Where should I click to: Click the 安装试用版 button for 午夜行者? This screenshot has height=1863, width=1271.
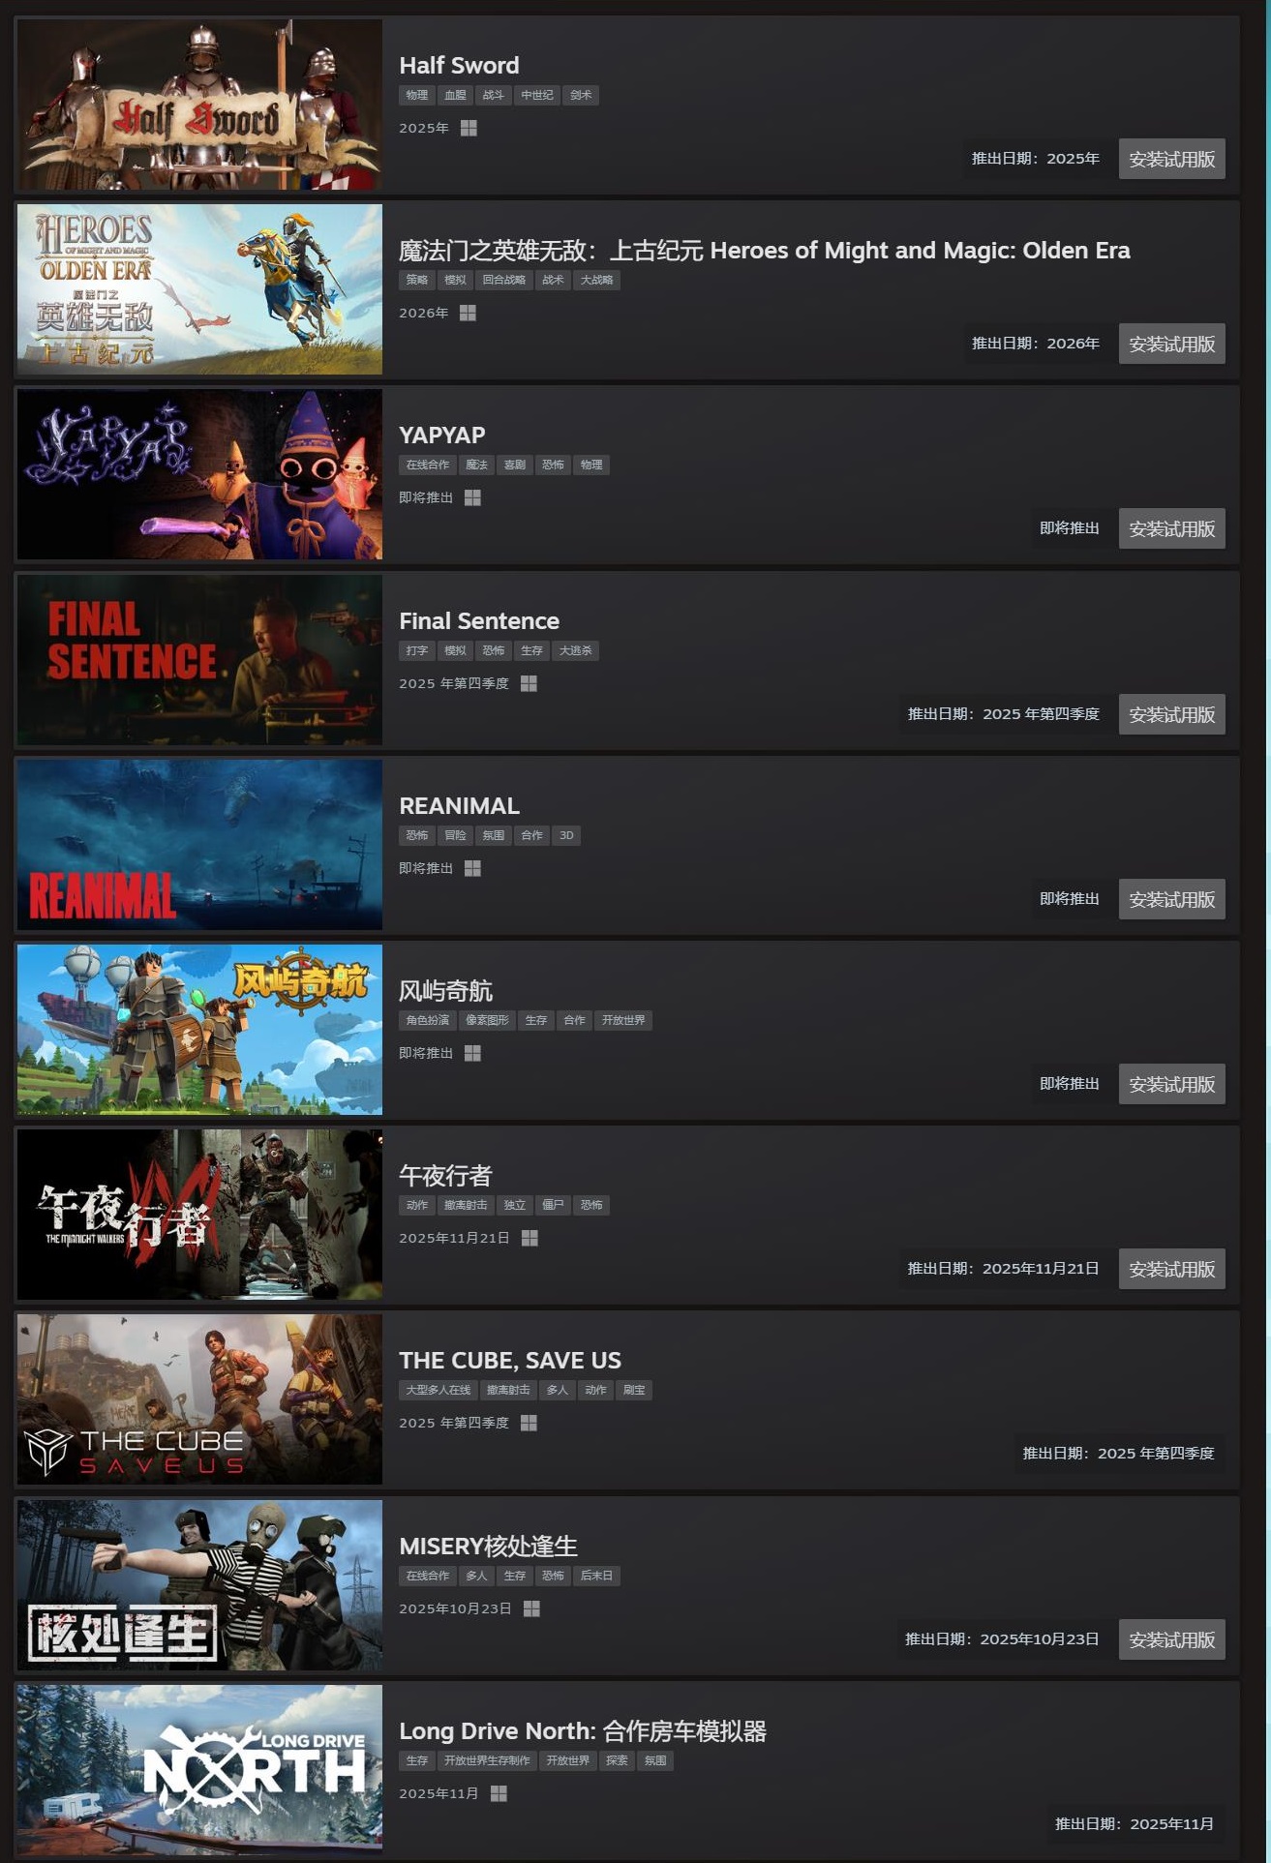(1171, 1269)
